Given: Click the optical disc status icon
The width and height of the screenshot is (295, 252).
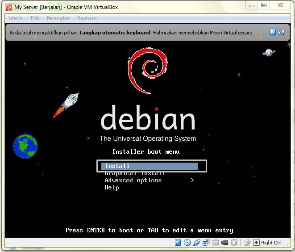Looking at the screenshot, I should tap(187, 243).
